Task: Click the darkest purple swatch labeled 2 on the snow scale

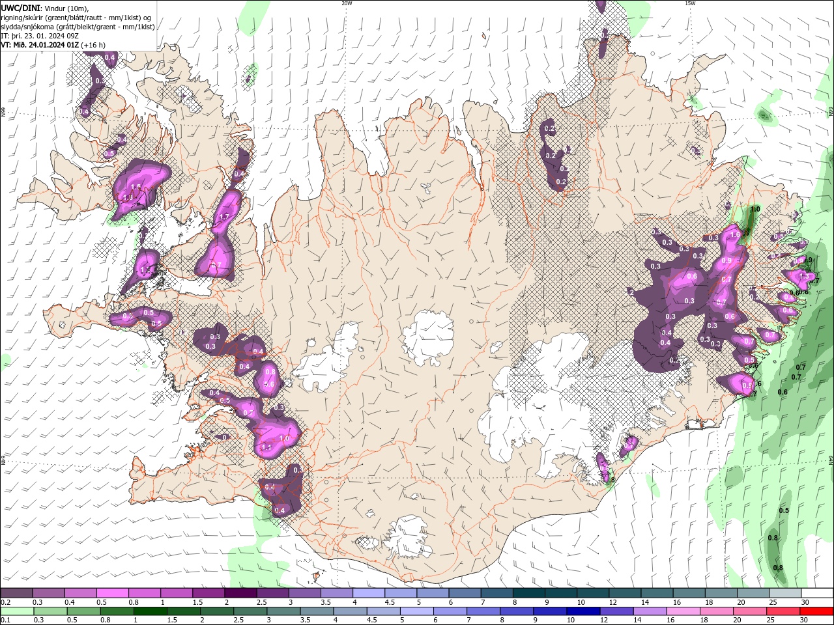Action: point(240,593)
